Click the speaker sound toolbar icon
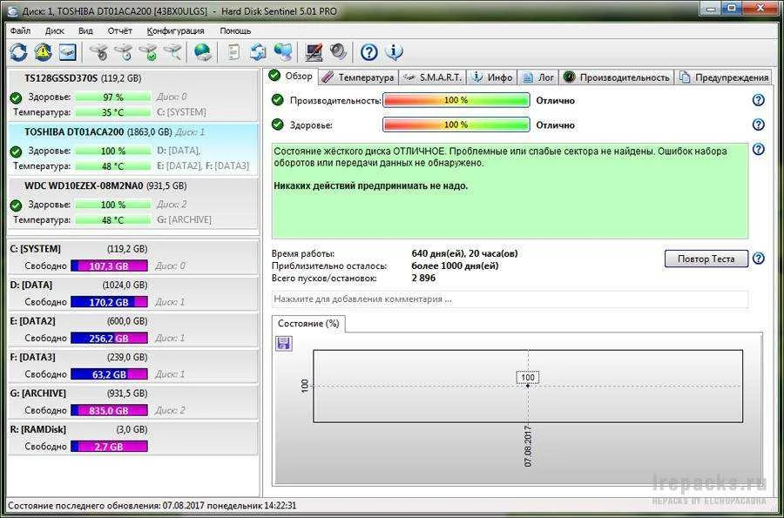Screen dimensions: 784x518 (338, 52)
